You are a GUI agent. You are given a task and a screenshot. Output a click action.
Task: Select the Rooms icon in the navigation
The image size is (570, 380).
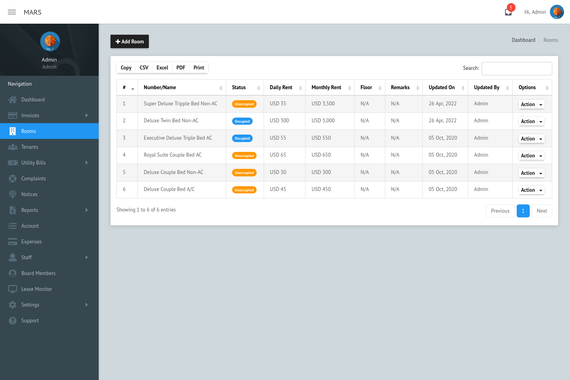(x=12, y=131)
